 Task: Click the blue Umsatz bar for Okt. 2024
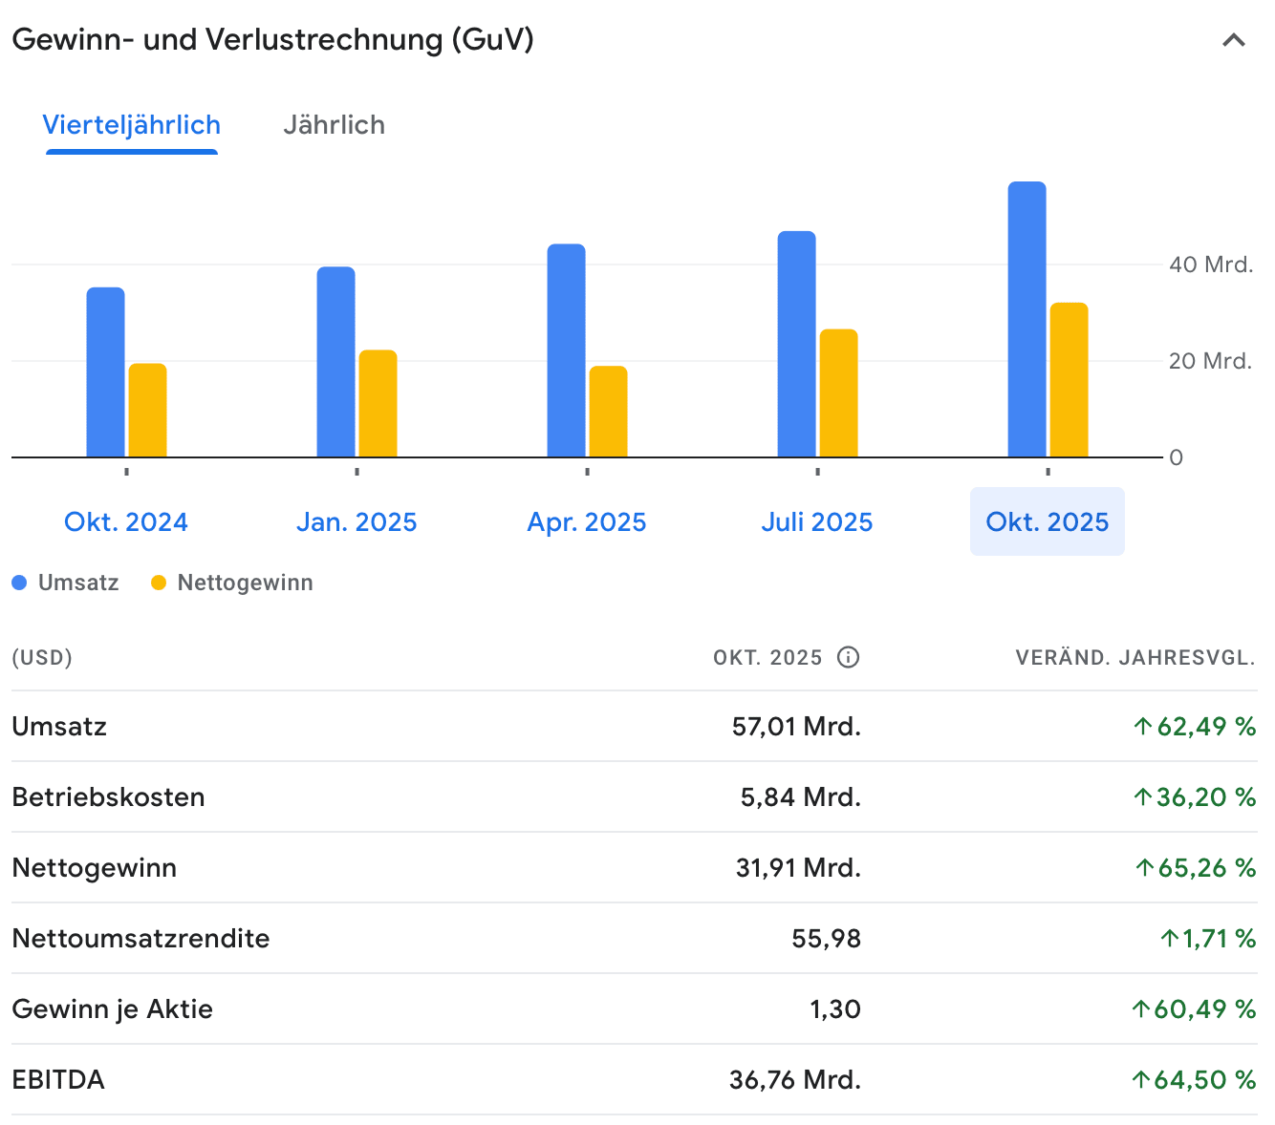coord(105,372)
